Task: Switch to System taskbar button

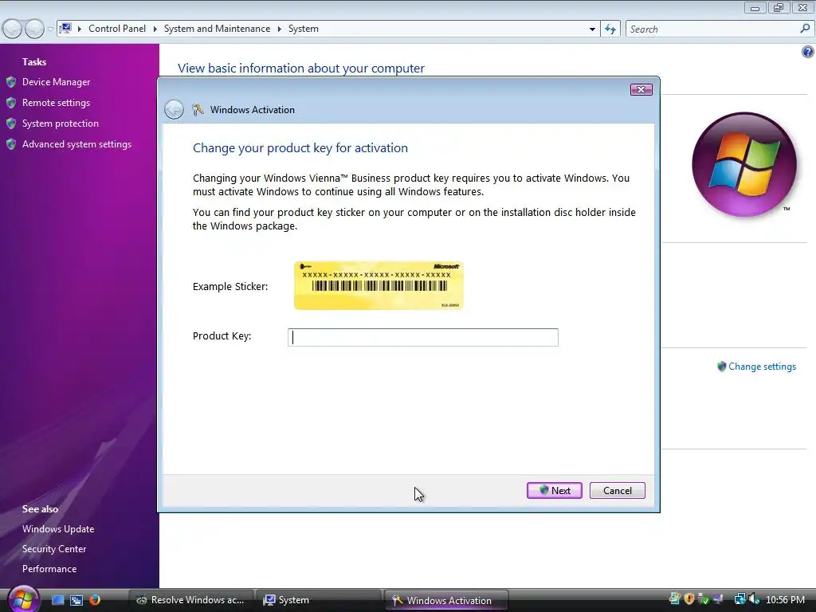Action: click(x=317, y=600)
